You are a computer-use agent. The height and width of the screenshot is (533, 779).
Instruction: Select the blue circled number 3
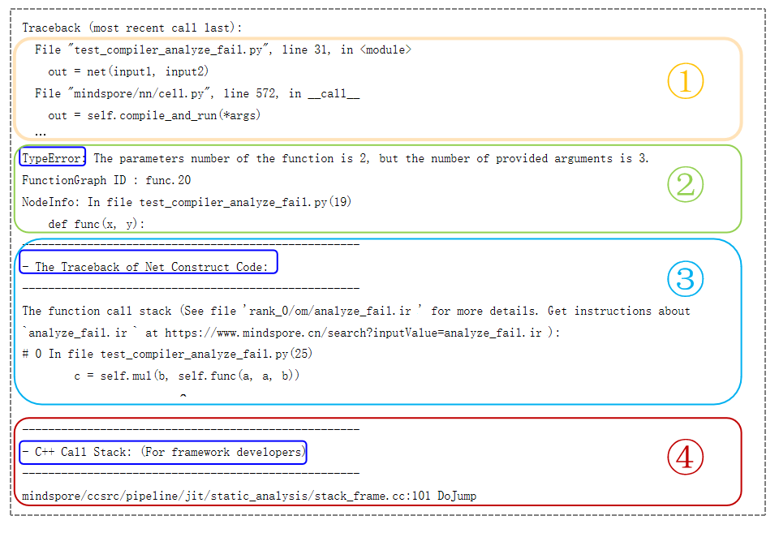(686, 280)
